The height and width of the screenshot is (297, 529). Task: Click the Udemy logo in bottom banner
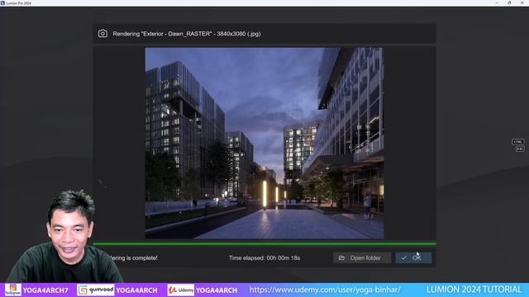click(181, 290)
